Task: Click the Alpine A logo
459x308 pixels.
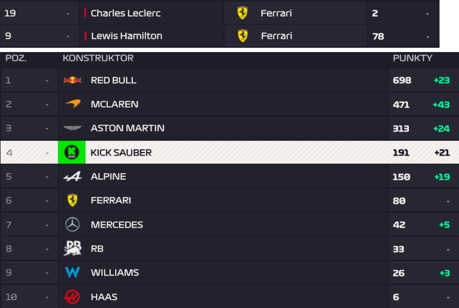Action: [73, 177]
